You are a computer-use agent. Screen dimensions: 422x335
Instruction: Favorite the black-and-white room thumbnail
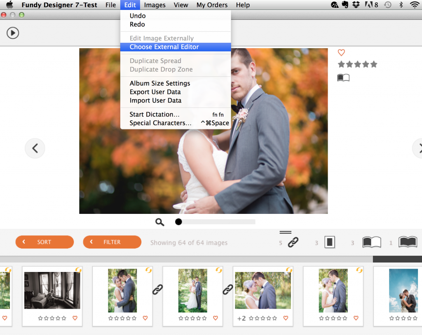click(75, 318)
